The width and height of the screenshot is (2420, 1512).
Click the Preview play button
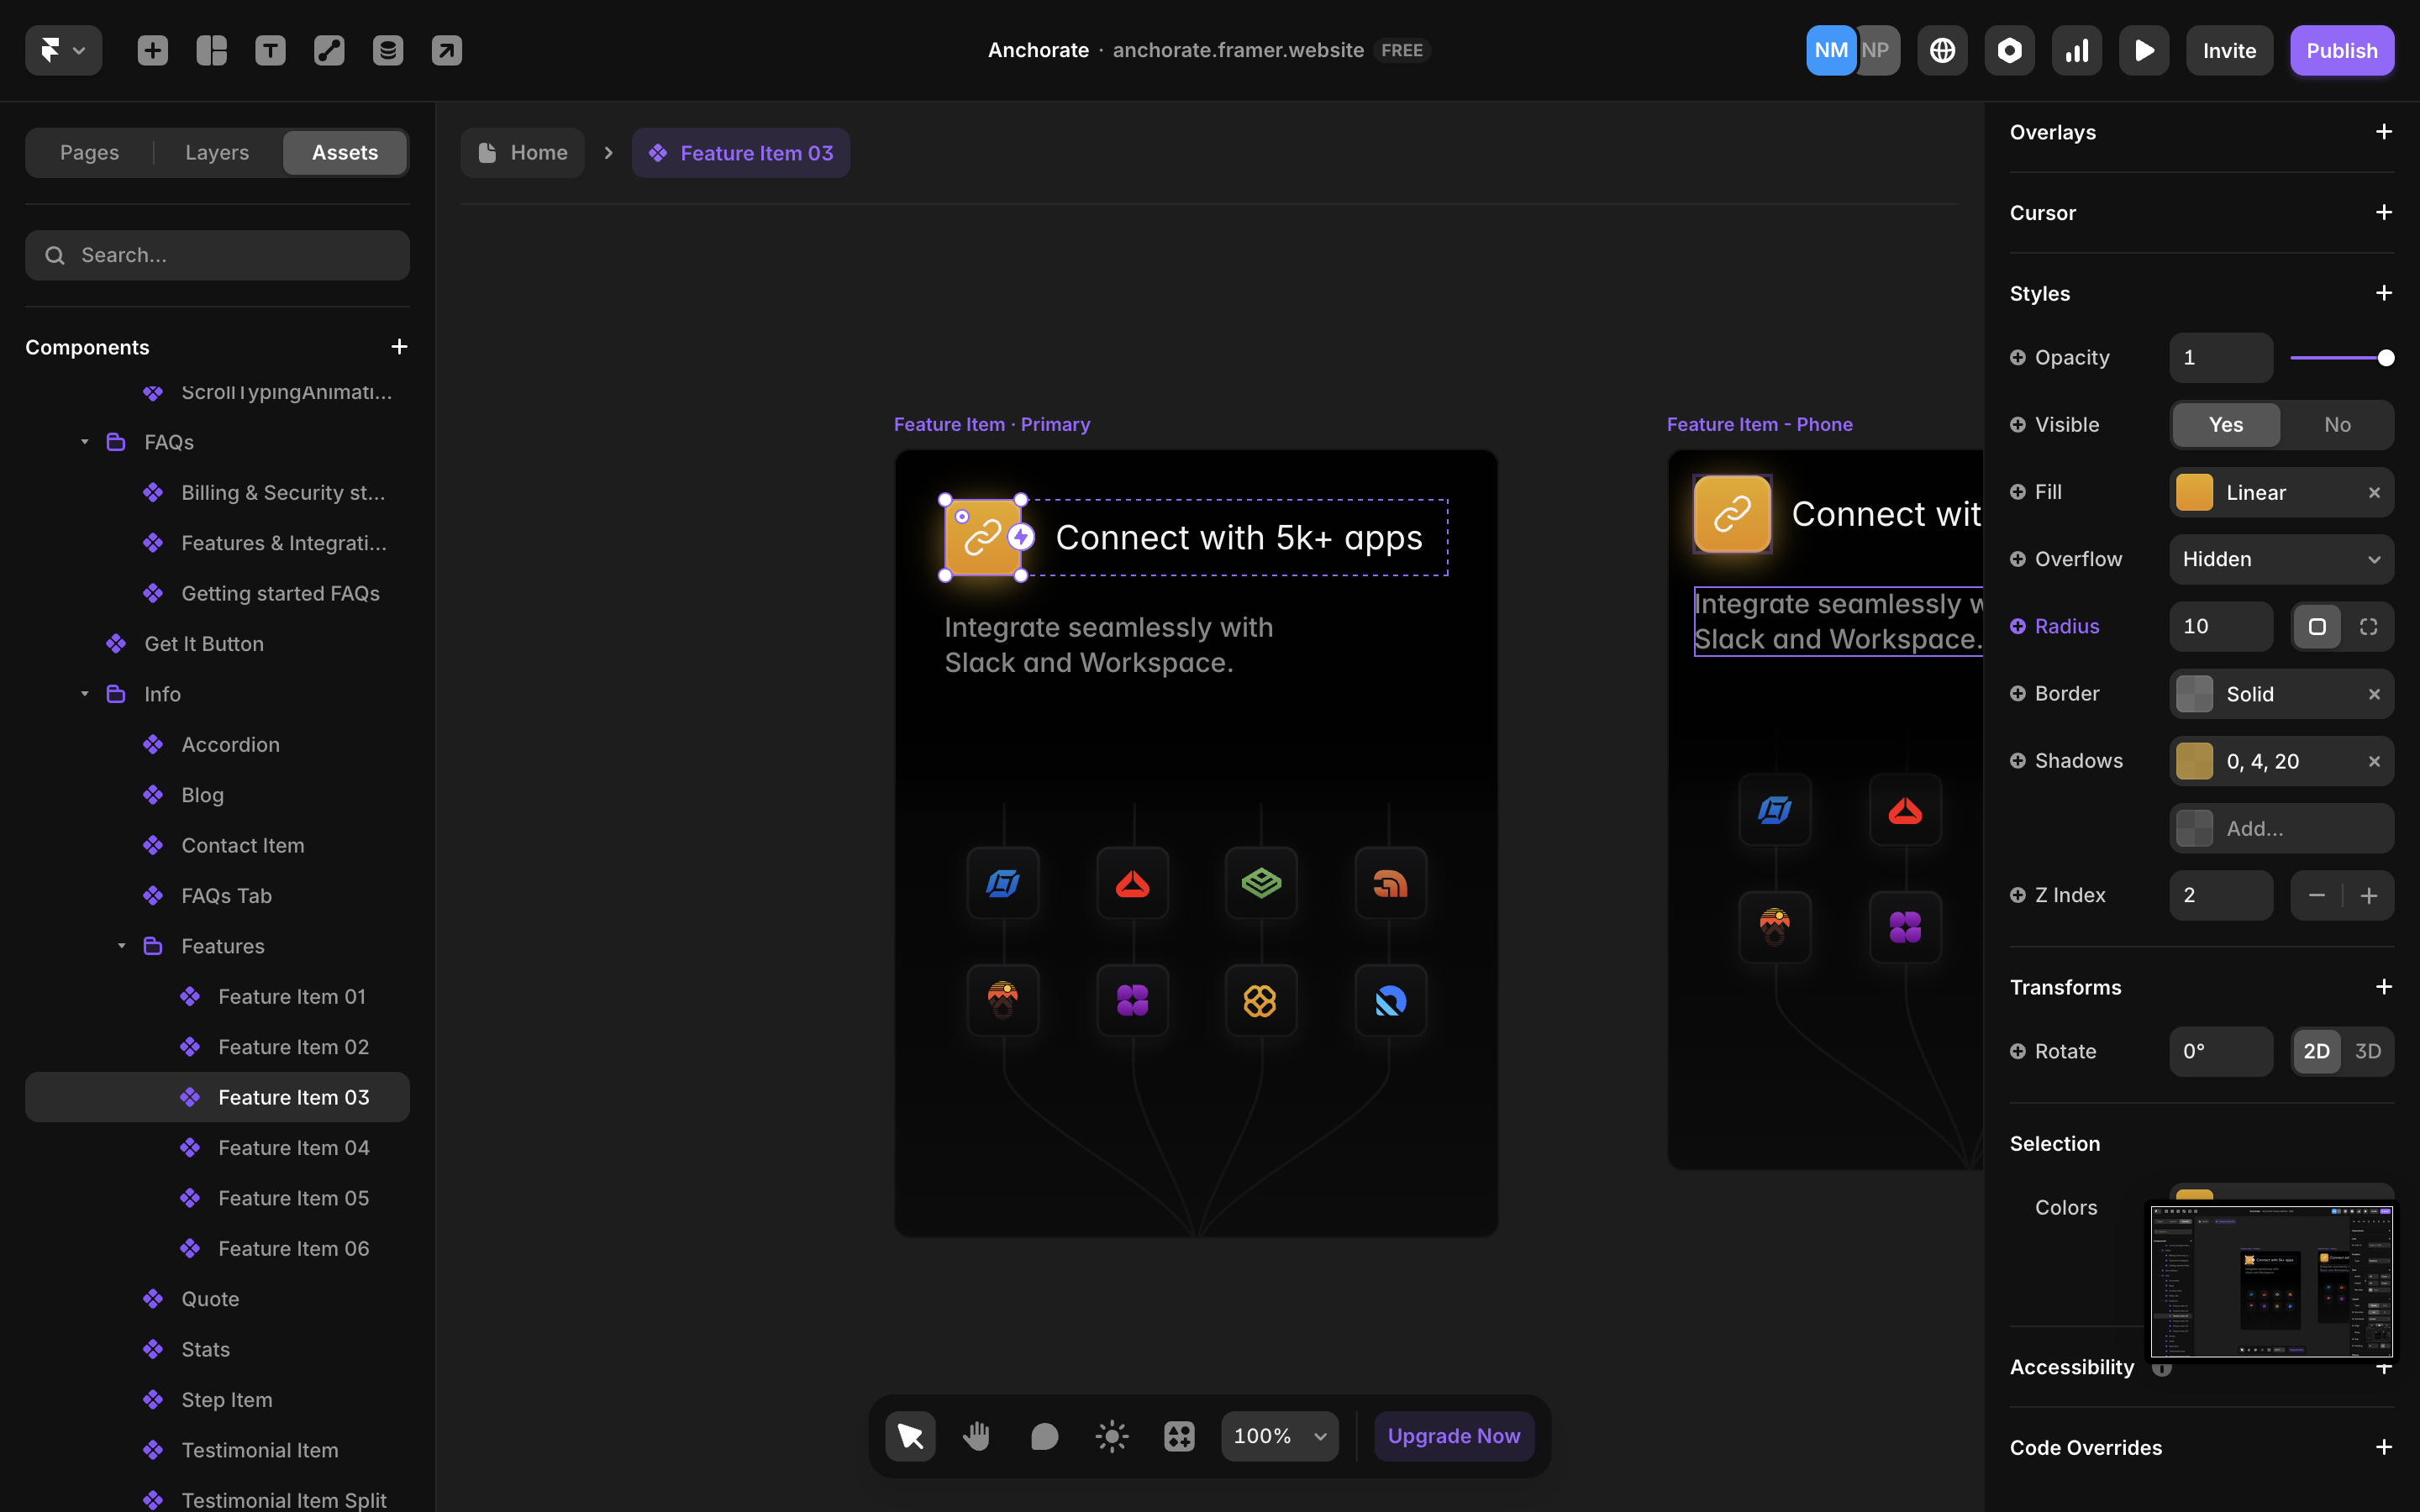click(2144, 50)
